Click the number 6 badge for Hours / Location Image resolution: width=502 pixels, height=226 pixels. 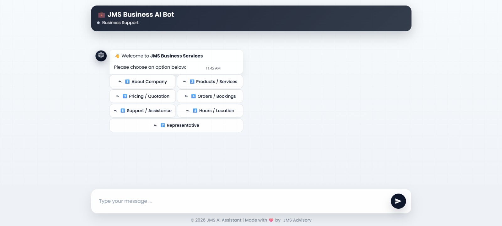click(195, 111)
